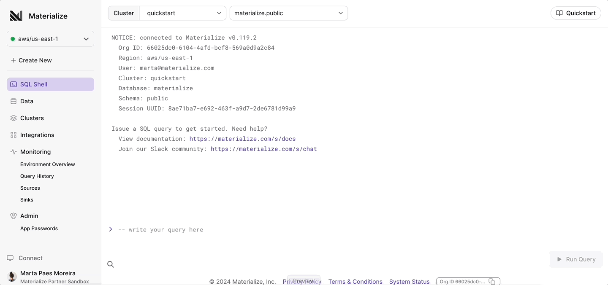Open App Passwords under Admin
This screenshot has width=608, height=285.
point(39,228)
